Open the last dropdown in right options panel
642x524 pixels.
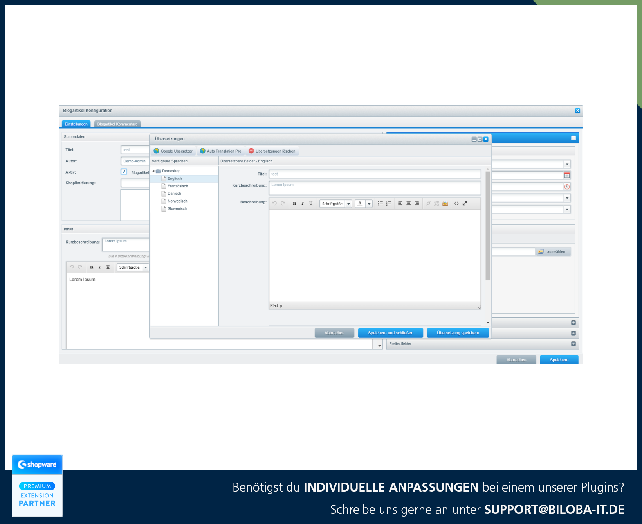point(567,210)
